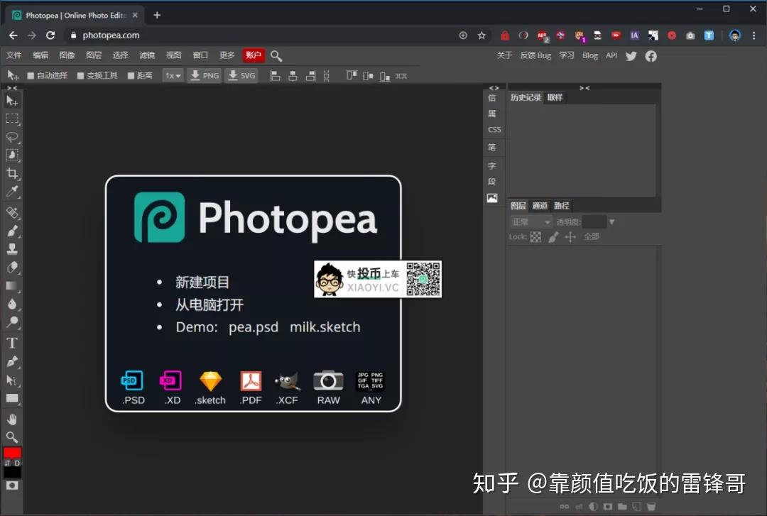Toggle lock transparent pixels checkerboard

pyautogui.click(x=536, y=237)
